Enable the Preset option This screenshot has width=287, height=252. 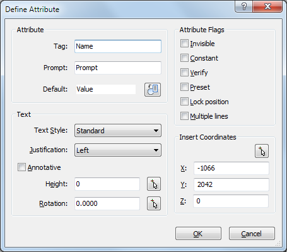tap(184, 87)
